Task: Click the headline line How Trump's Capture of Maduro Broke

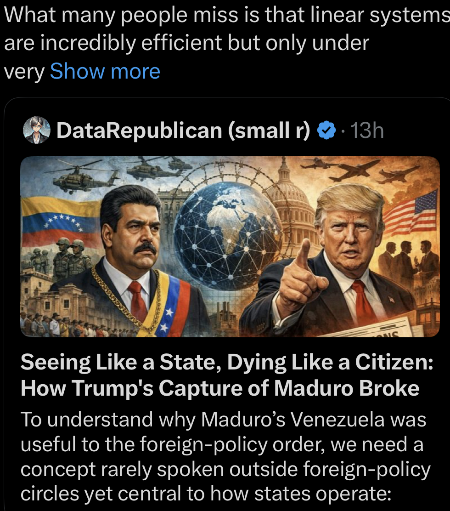Action: (219, 388)
